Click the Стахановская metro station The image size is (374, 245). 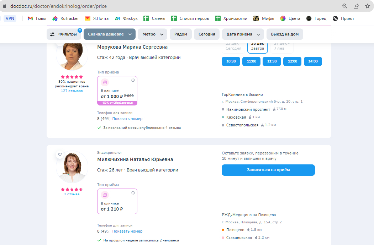[x=239, y=238]
